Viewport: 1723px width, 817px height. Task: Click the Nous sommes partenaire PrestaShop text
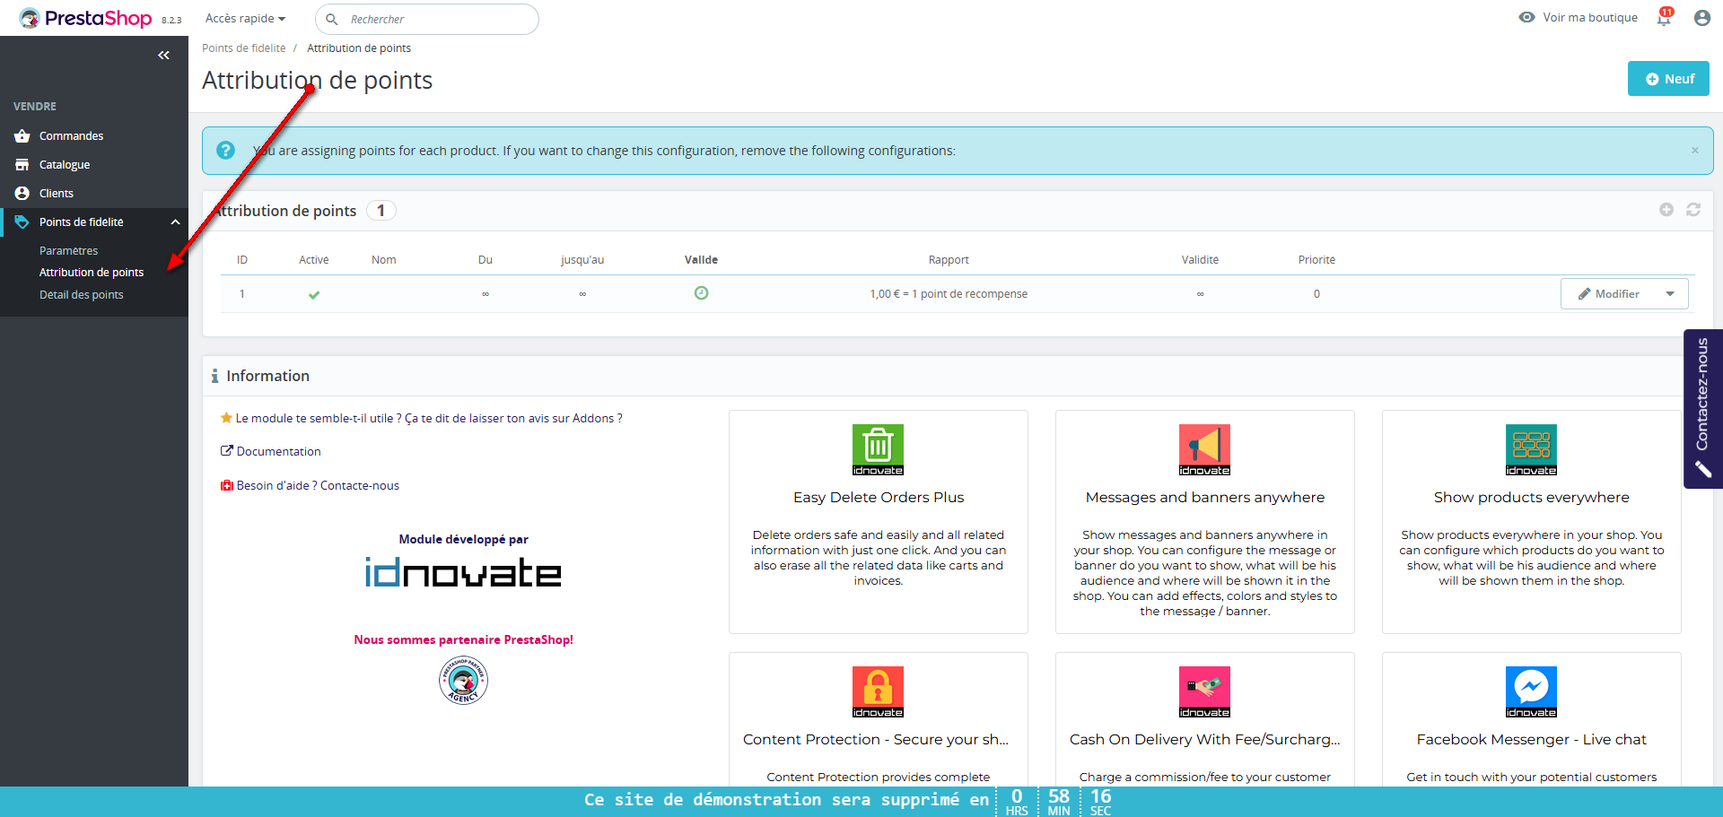[463, 640]
